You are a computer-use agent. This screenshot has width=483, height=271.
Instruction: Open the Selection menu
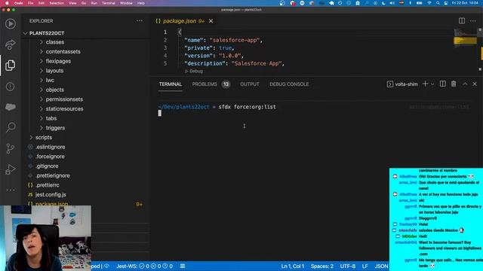pyautogui.click(x=57, y=3)
